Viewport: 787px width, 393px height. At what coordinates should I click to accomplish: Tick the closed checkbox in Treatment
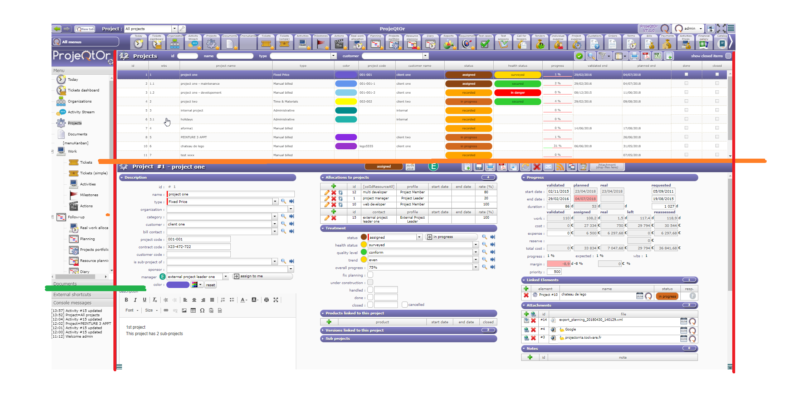(x=370, y=305)
